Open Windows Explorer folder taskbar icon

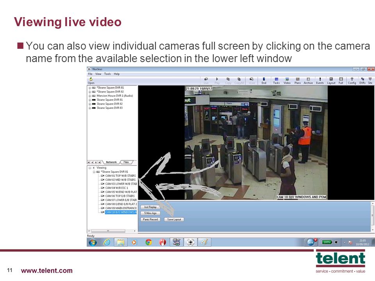pyautogui.click(x=121, y=242)
